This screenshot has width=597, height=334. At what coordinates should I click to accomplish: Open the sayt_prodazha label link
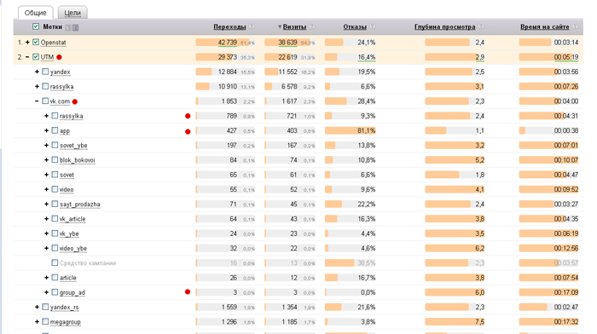[x=80, y=204]
